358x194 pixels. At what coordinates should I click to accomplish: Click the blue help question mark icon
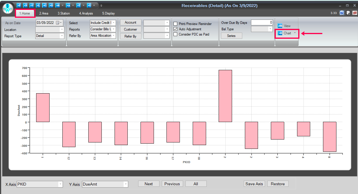click(x=342, y=13)
